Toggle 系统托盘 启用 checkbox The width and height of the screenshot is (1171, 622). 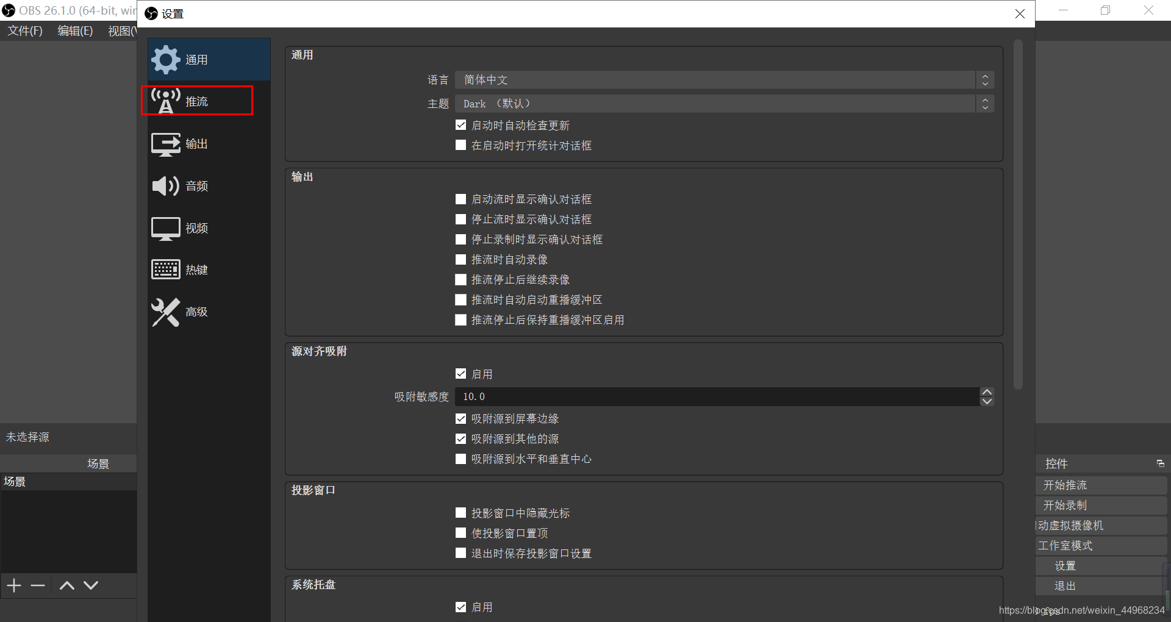tap(461, 607)
